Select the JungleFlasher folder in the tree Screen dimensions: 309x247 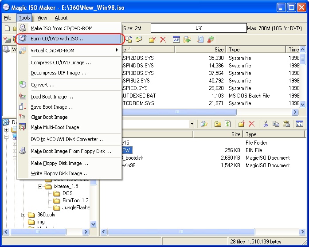76,208
